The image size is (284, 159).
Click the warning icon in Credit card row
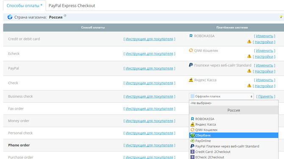(x=249, y=42)
